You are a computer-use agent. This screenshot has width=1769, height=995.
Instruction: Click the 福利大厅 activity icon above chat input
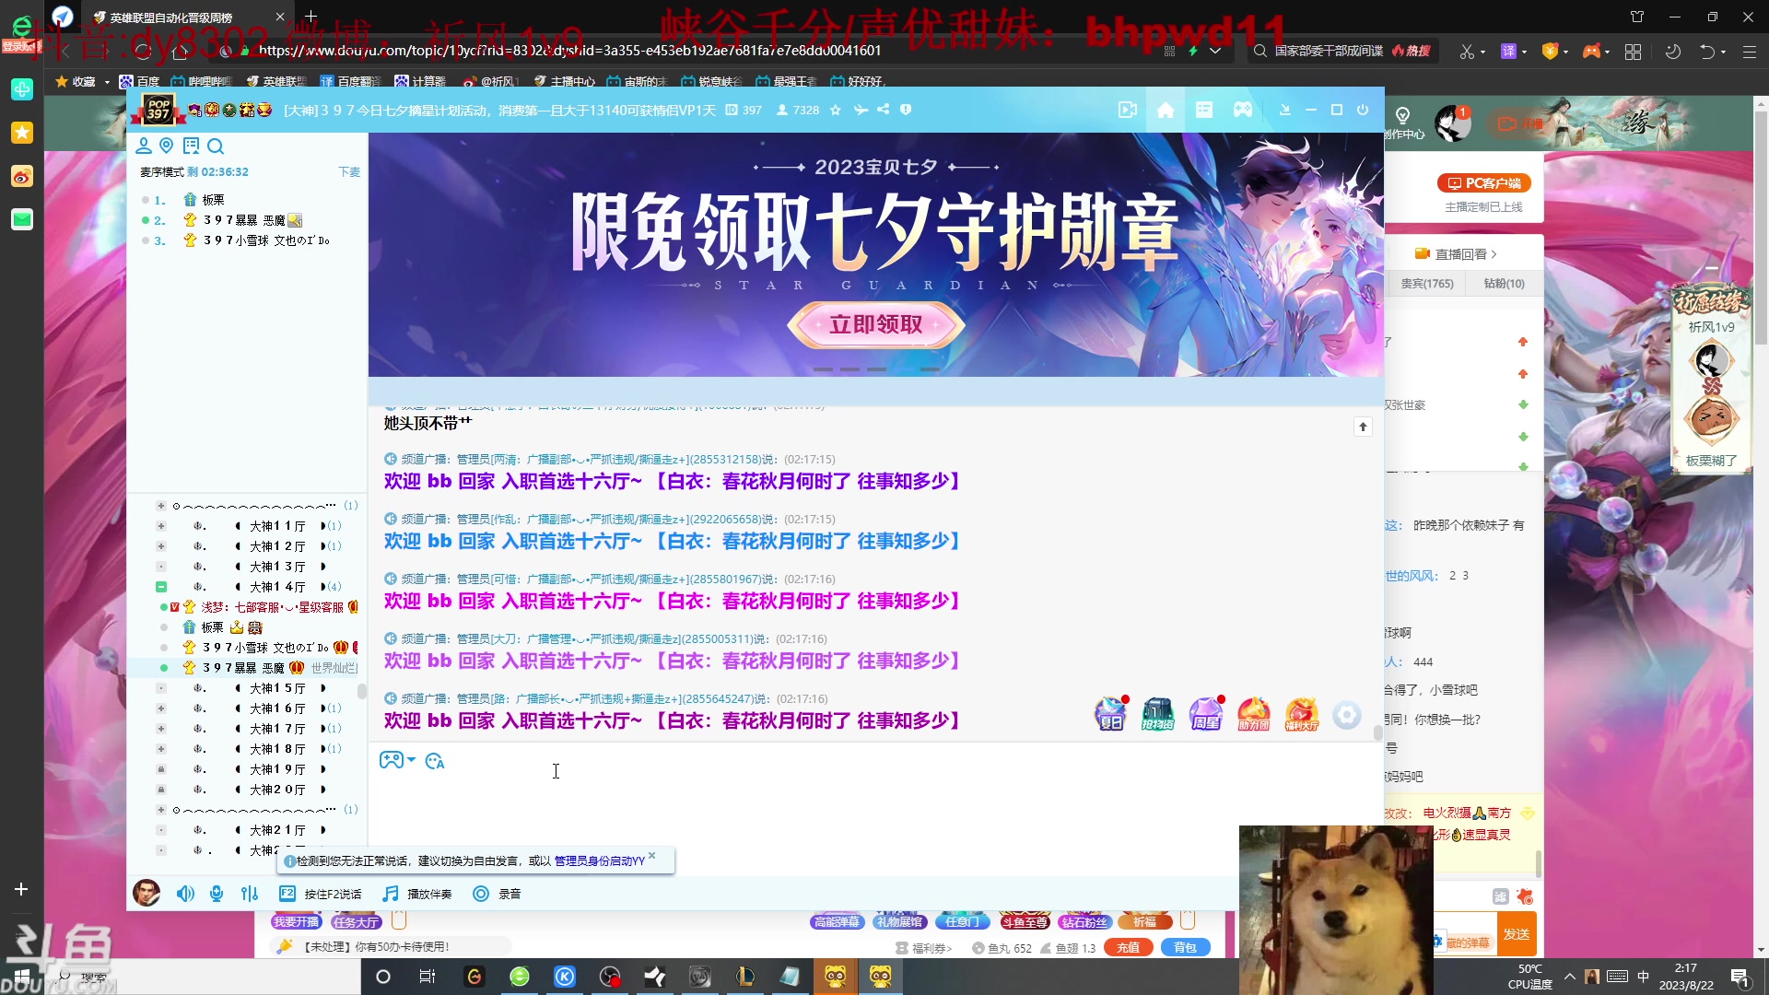(x=1302, y=714)
